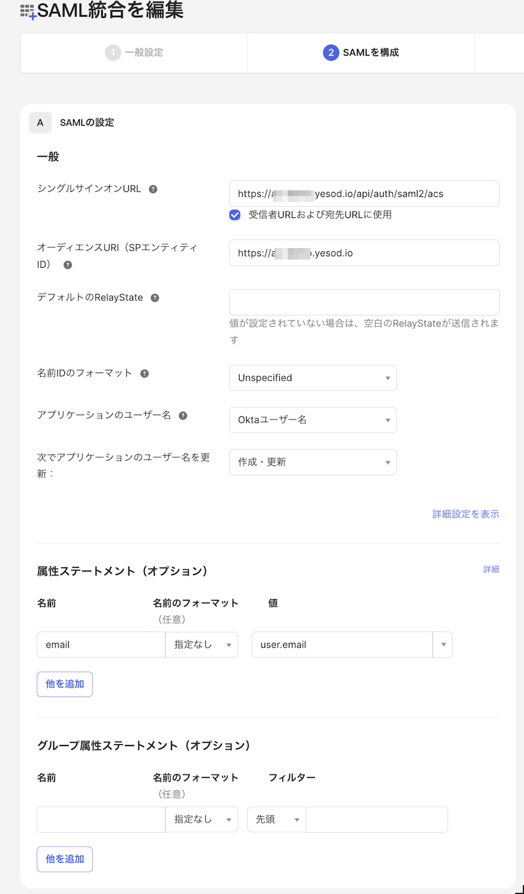Click the step 2 circle icon
This screenshot has height=894, width=524.
[331, 52]
